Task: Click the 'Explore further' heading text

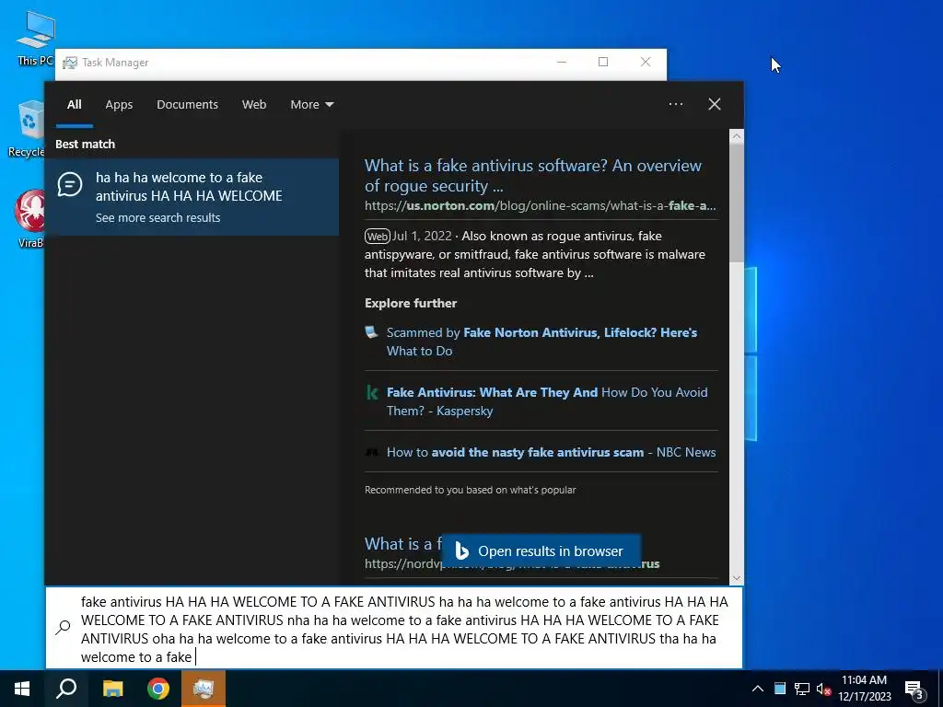Action: [411, 303]
